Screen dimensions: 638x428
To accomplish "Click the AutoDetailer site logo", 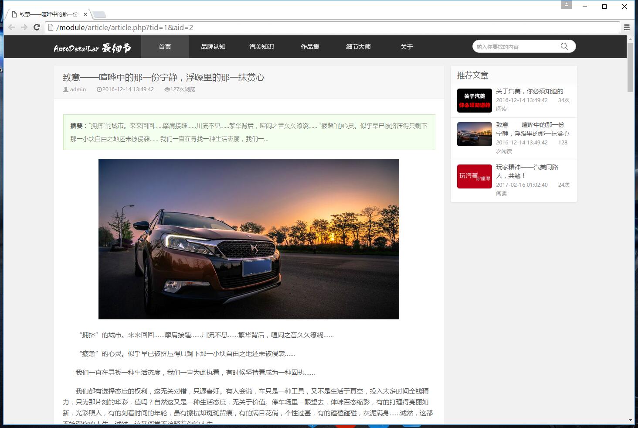I will 92,48.
